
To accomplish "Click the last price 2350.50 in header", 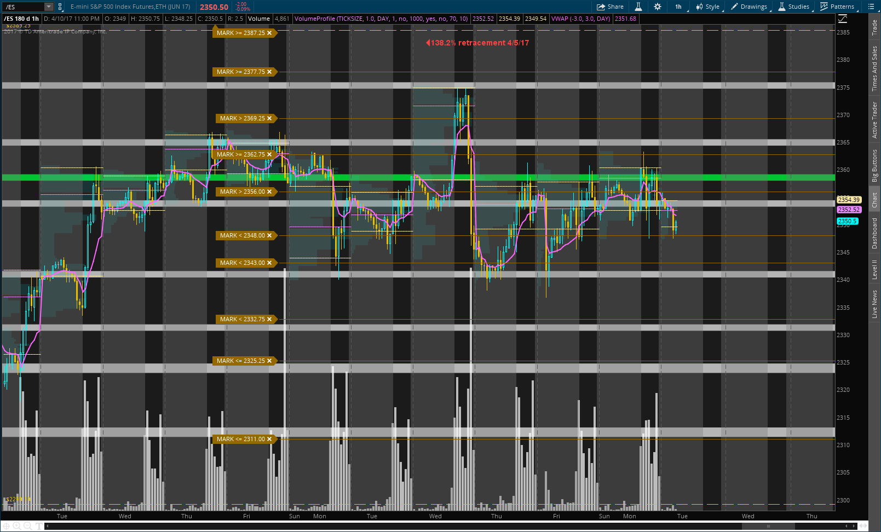I will tap(214, 7).
